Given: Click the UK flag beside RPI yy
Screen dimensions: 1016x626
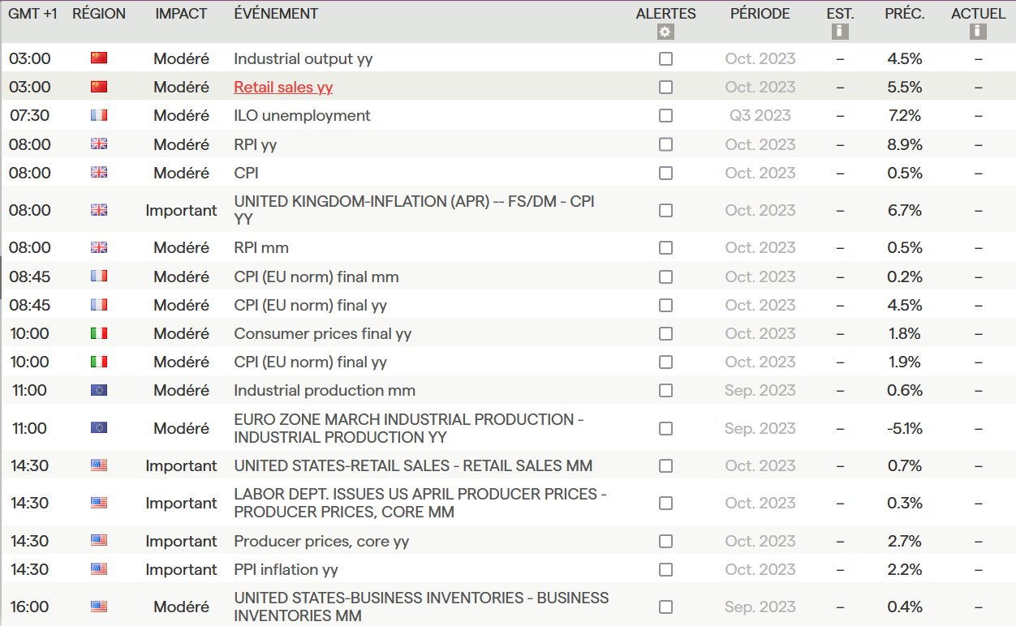Looking at the screenshot, I should (99, 144).
